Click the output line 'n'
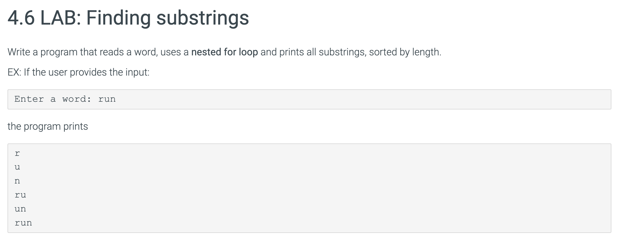This screenshot has height=242, width=622. pyautogui.click(x=17, y=181)
